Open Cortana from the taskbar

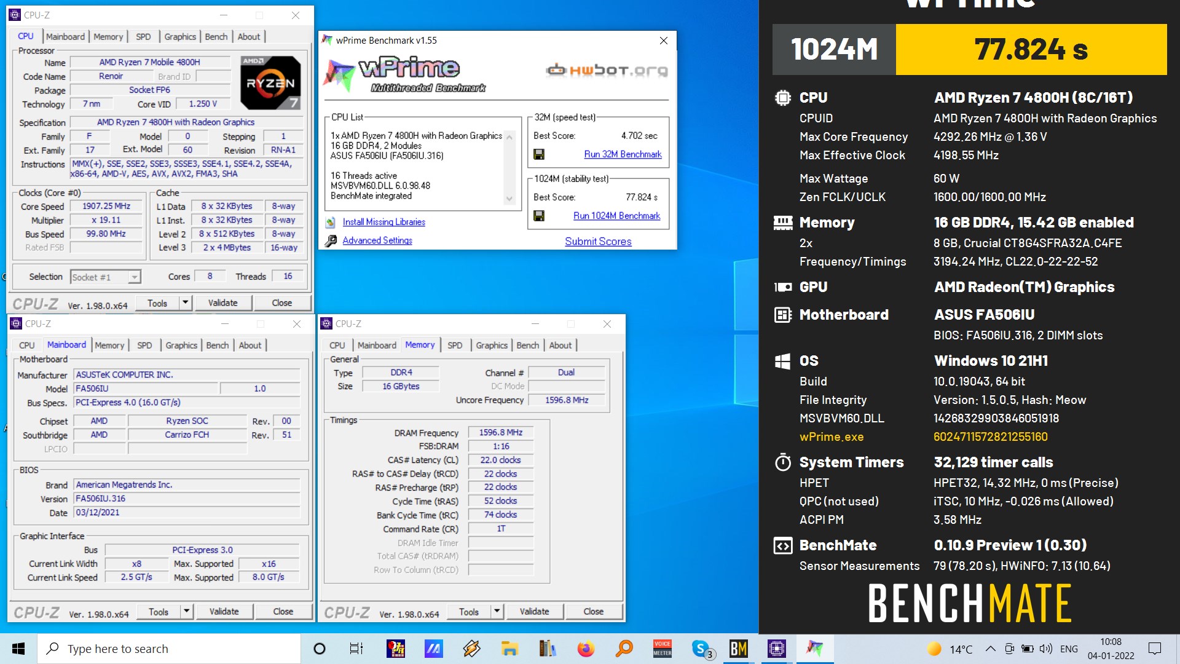click(x=320, y=649)
